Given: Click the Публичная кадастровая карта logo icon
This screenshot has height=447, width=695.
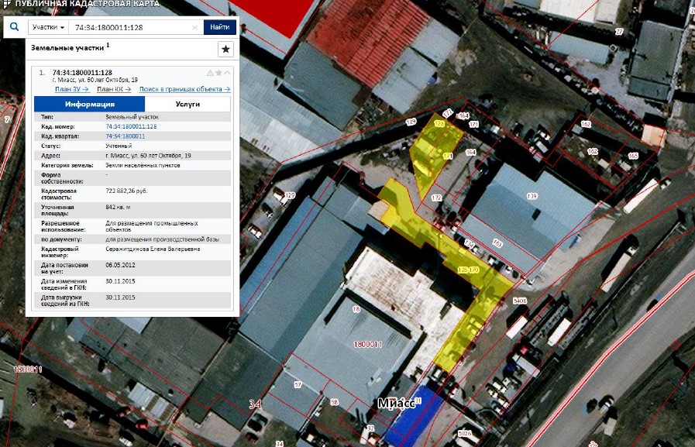Looking at the screenshot, I should 8,5.
